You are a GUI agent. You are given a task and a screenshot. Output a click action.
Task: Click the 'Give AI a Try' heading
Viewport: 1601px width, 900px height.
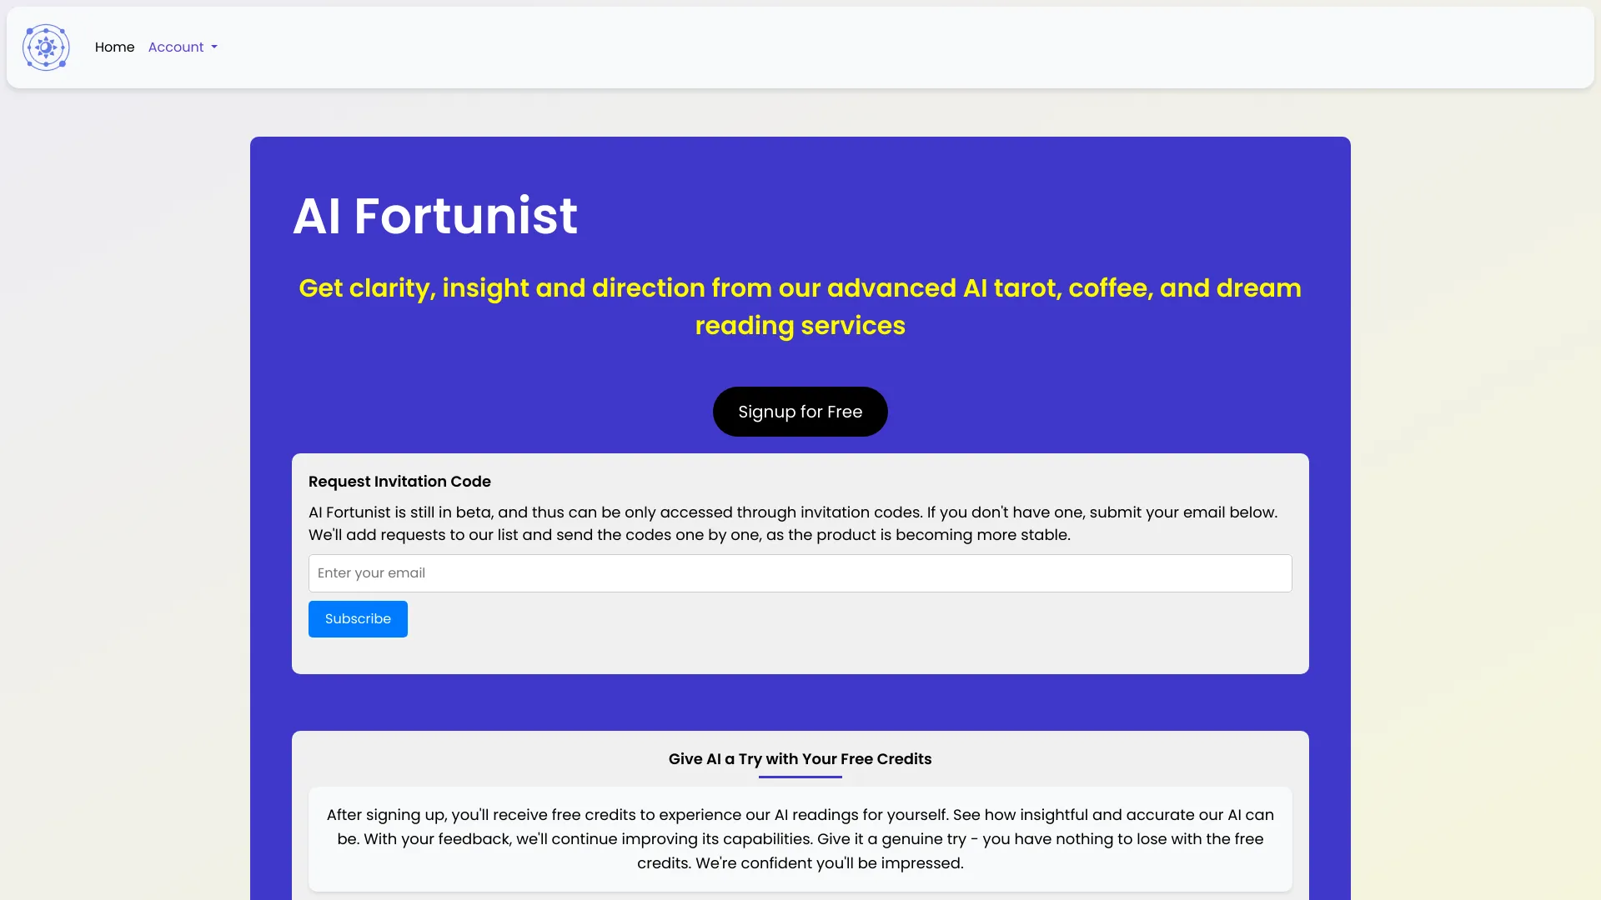(x=800, y=759)
